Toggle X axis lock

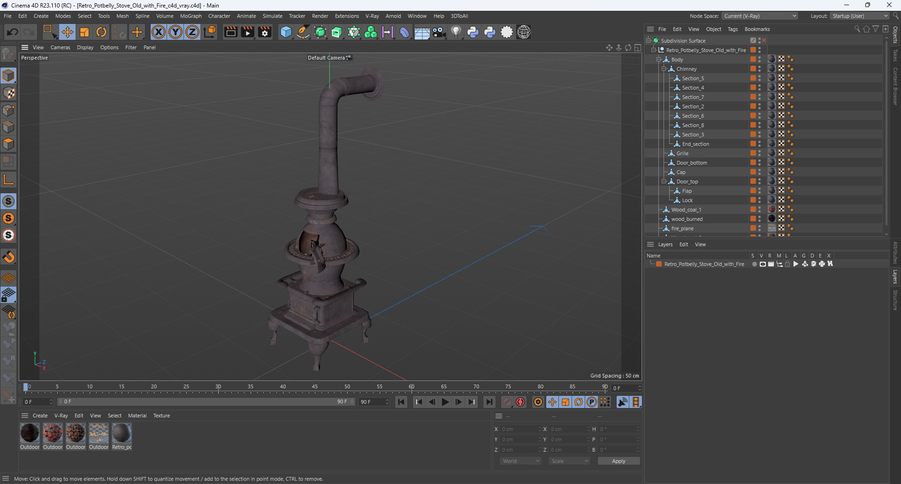point(159,32)
